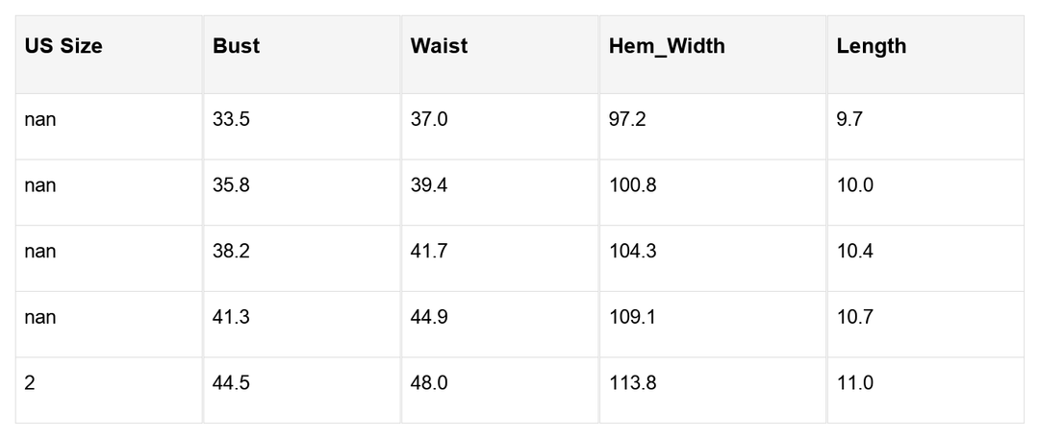Click the Hem_Width value 97.2
1039x438 pixels.
point(627,120)
